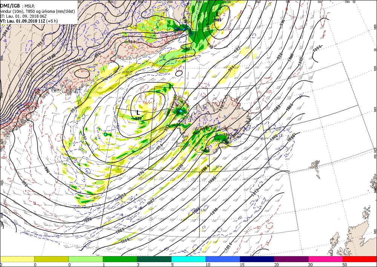
Task: Click the L marker above pressure 985
Action: click(218, 14)
